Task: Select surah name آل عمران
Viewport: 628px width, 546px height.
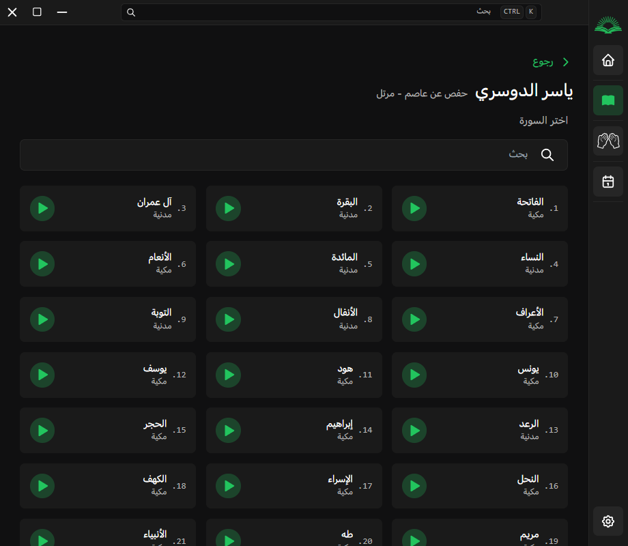Action: (154, 202)
